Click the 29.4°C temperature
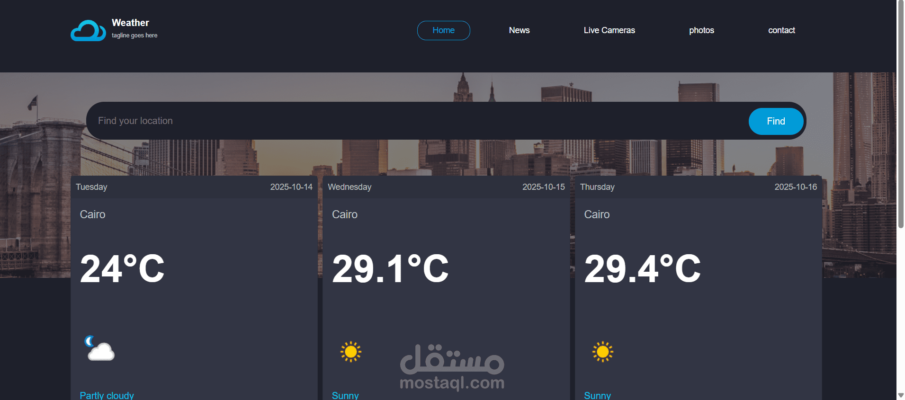This screenshot has height=400, width=905. click(x=642, y=268)
